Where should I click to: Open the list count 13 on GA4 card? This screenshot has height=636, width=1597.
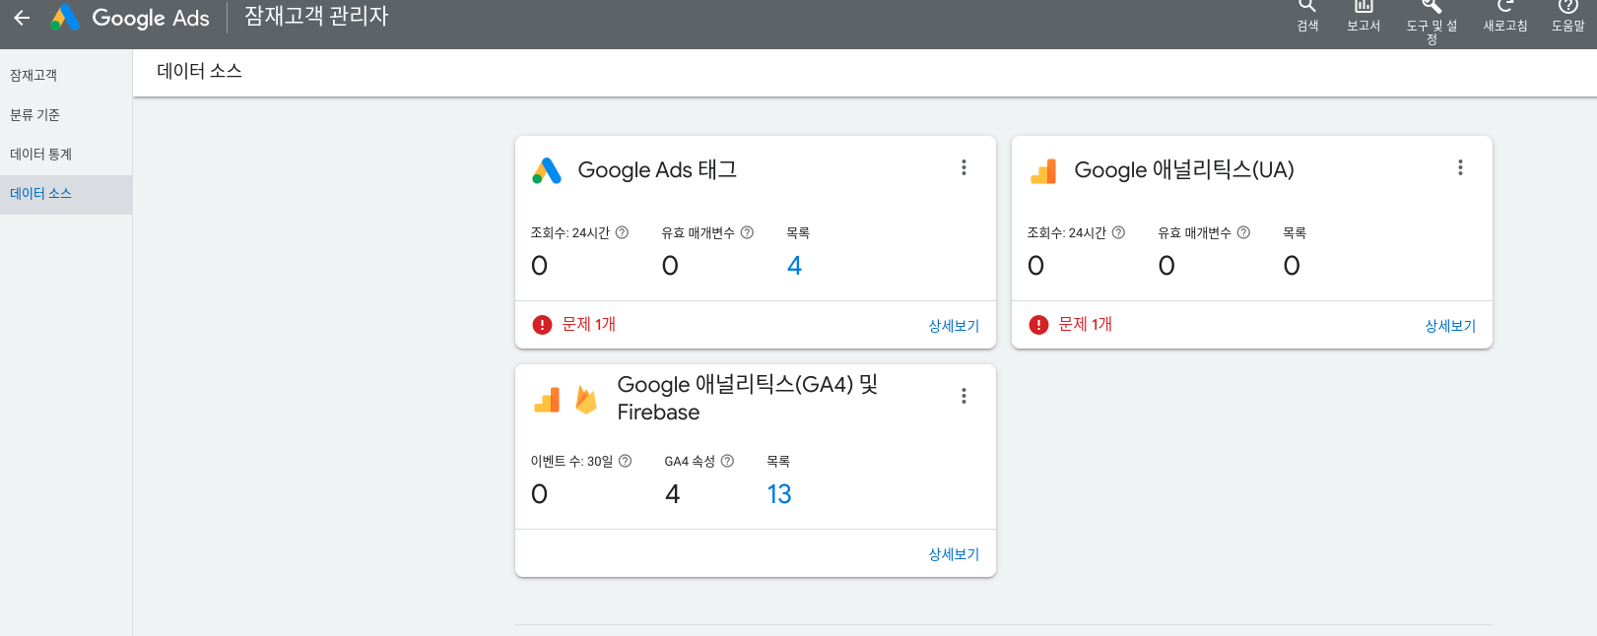779,494
